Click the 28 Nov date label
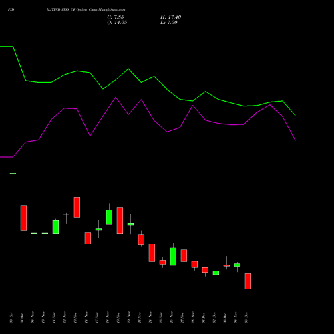 click(193, 318)
